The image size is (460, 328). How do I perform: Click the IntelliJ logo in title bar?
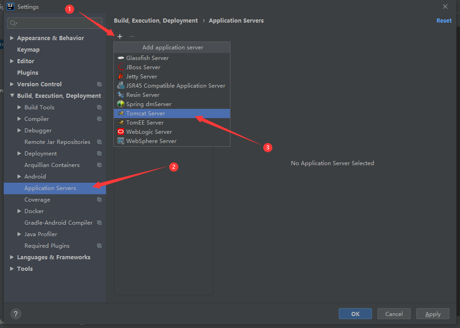tap(11, 6)
